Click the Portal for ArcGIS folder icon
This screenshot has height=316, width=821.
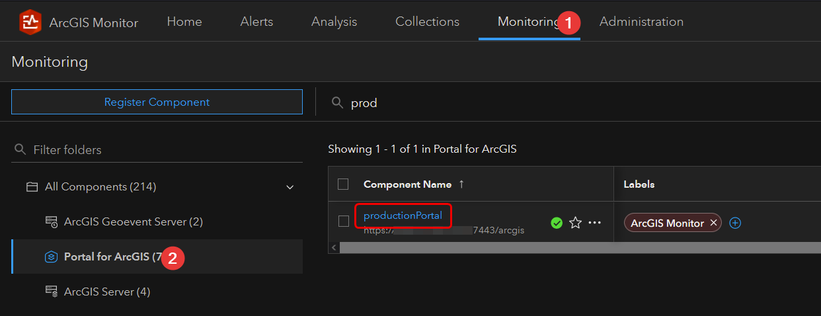51,257
